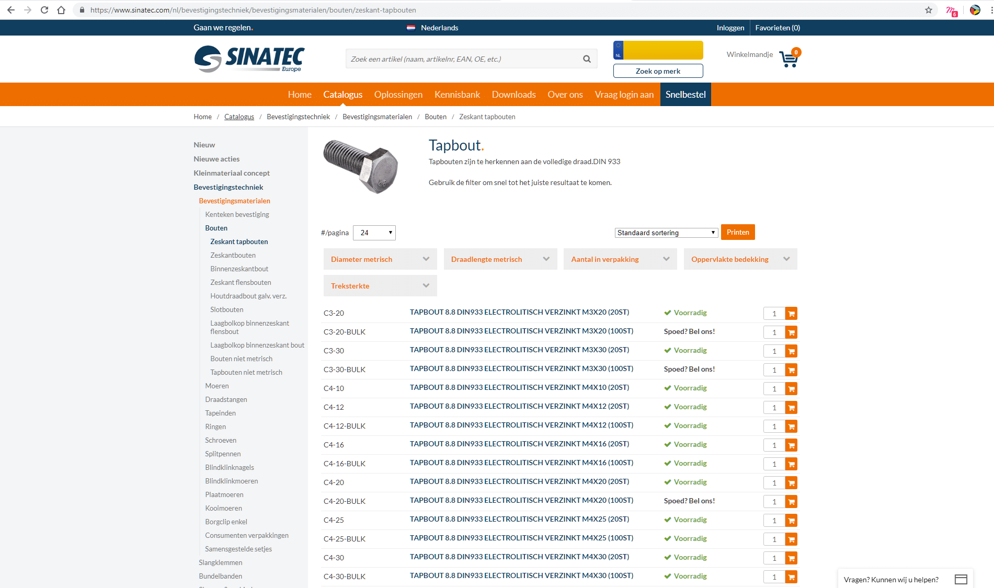The image size is (994, 588).
Task: Select Slotbouten in sidebar
Action: (226, 309)
